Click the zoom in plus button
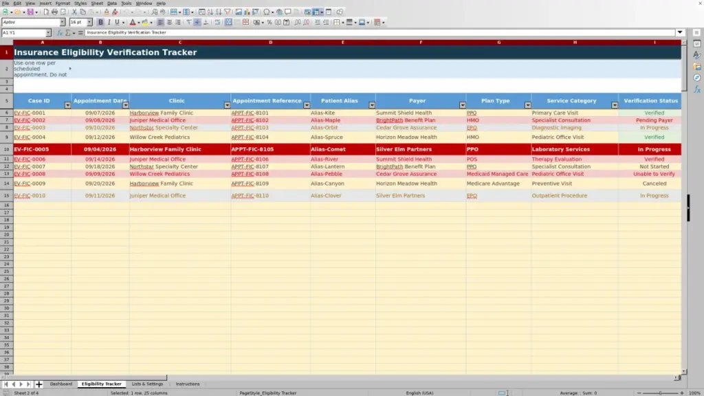 pos(682,393)
